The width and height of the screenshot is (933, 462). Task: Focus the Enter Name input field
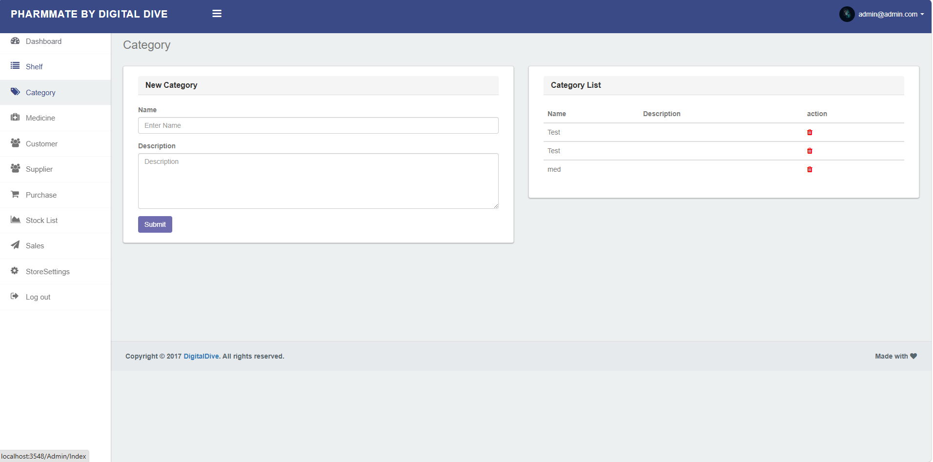click(318, 125)
